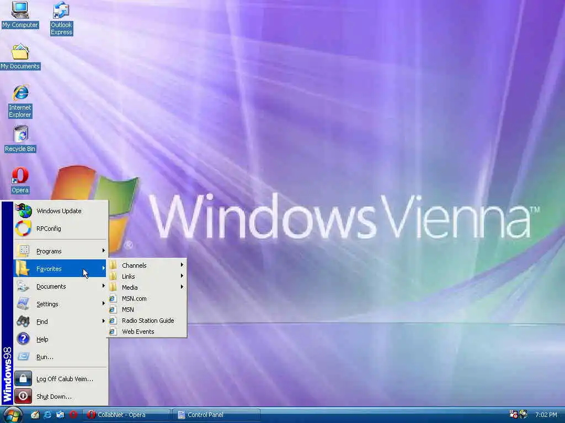Viewport: 565px width, 423px height.
Task: Open the MSN.com favorite
Action: 147,299
